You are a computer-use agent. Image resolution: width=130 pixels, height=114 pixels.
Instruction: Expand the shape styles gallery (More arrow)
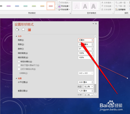pos(56,9)
